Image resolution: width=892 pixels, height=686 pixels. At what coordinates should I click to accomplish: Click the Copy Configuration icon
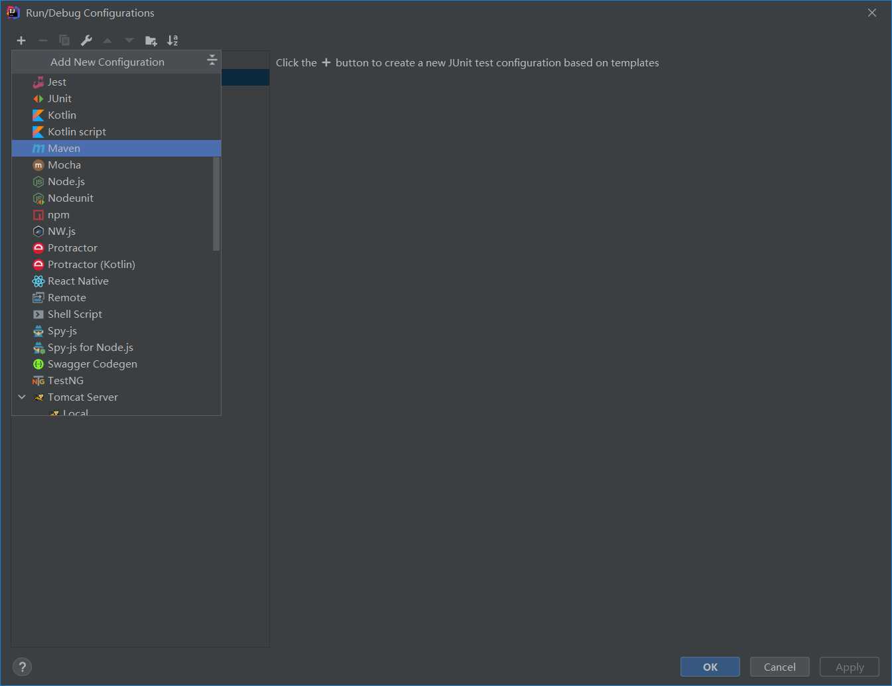pos(64,40)
